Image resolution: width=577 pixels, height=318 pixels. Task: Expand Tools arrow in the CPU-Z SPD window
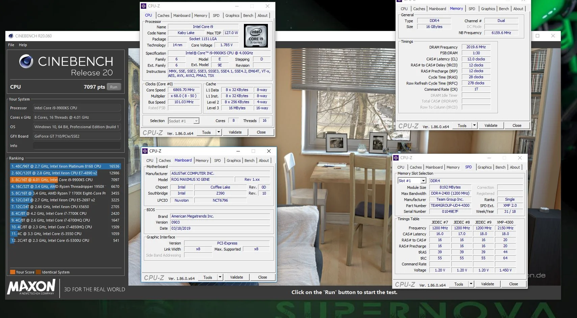471,284
